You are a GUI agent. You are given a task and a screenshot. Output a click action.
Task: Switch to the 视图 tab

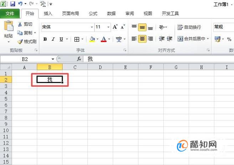pos(148,14)
